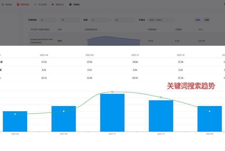Screen dimensions: 225x151
Task: Click the 2023-04 column header in data table
Action: 44,55
